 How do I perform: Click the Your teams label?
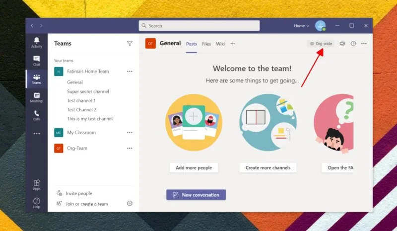coord(64,61)
